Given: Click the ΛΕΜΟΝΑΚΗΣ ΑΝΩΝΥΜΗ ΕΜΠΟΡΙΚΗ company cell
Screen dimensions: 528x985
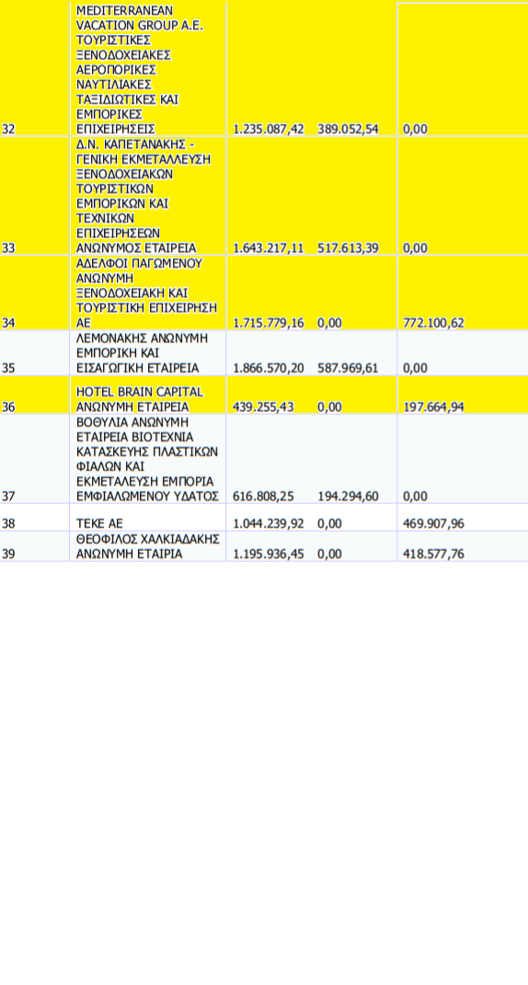Looking at the screenshot, I should [148, 353].
